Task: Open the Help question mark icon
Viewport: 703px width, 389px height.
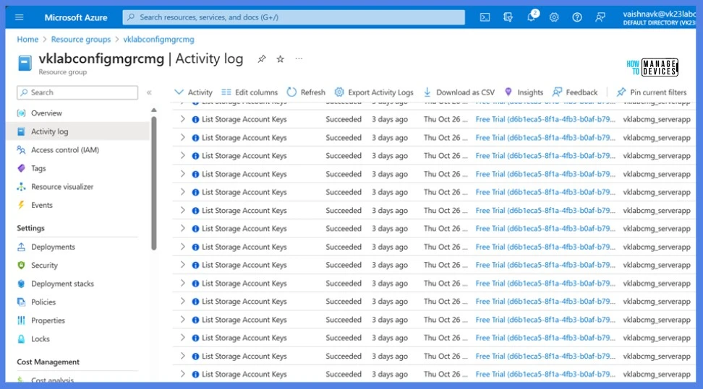Action: 577,17
